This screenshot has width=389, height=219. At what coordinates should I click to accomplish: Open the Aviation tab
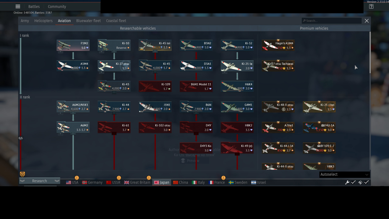click(x=64, y=21)
